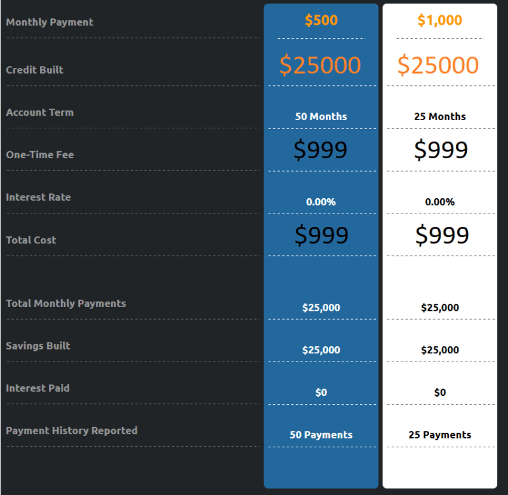Click the Total Monthly Payments label
The image size is (508, 495).
(66, 304)
